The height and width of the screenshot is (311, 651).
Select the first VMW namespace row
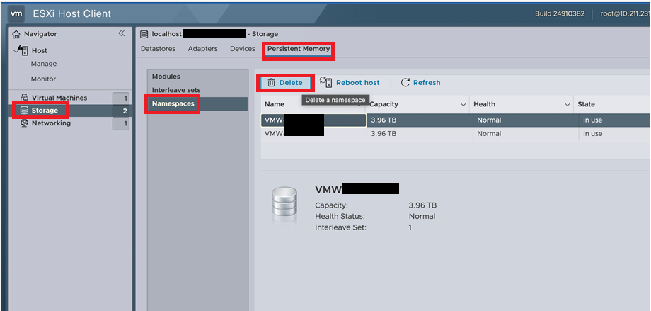pos(456,120)
